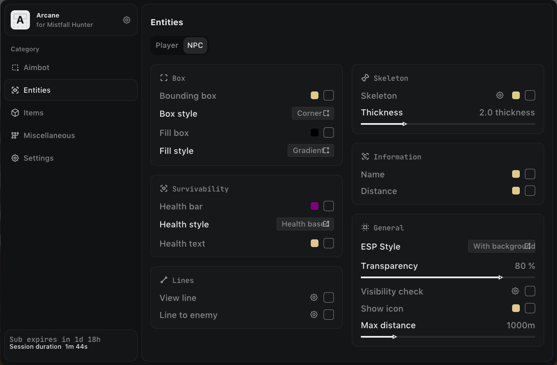Viewport: 557px width, 365px height.
Task: Click the Arcane logo icon
Action: click(20, 20)
